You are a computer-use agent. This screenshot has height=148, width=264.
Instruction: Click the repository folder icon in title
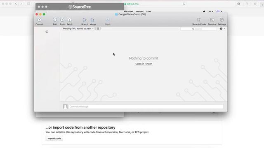pyautogui.click(x=116, y=14)
